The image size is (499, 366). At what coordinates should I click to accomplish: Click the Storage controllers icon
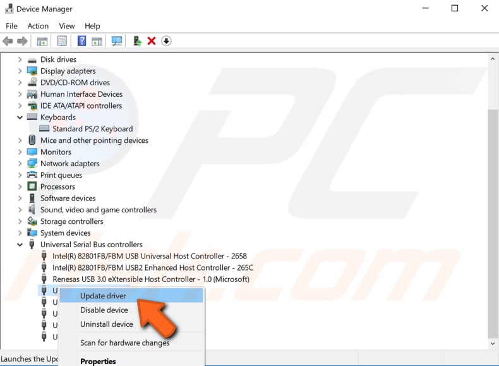click(x=32, y=221)
